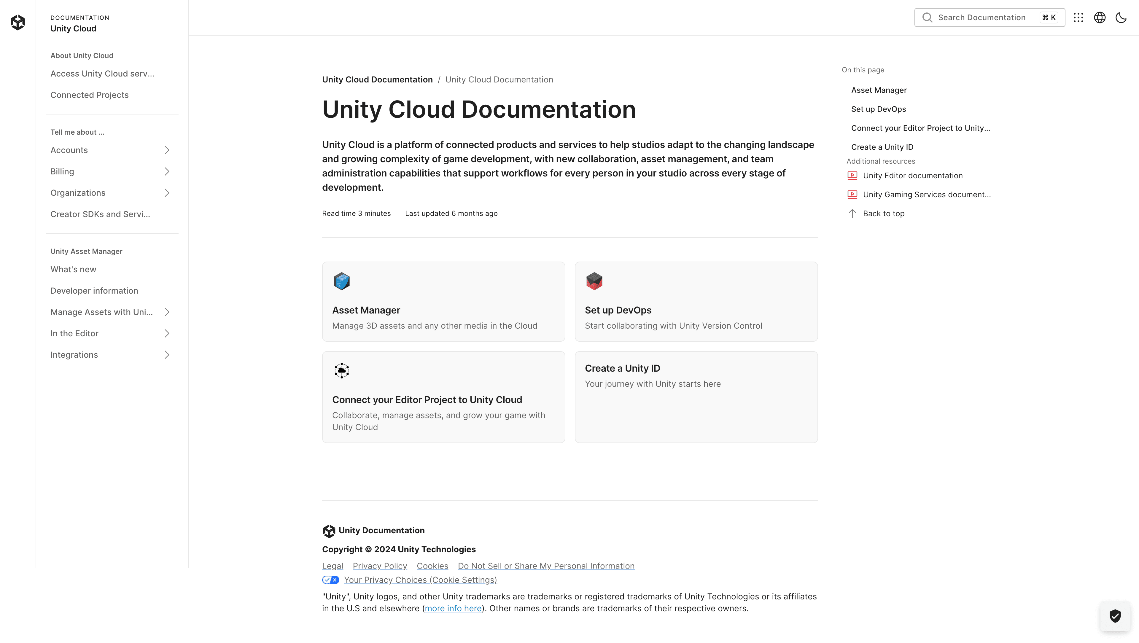The width and height of the screenshot is (1139, 643).
Task: Toggle dark mode with moon icon
Action: click(x=1121, y=18)
